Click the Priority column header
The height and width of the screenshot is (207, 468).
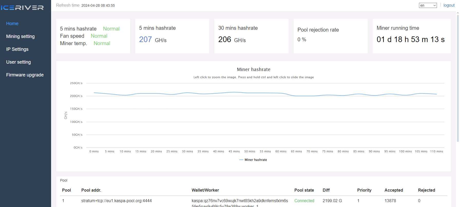pos(364,190)
